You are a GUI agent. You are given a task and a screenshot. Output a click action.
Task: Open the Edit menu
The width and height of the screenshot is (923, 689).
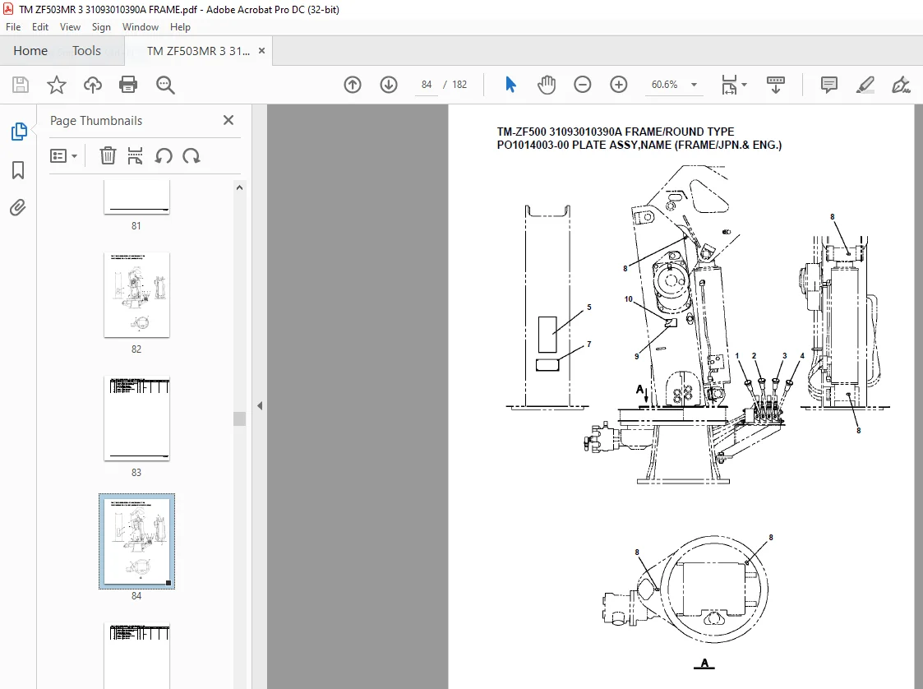coord(40,27)
